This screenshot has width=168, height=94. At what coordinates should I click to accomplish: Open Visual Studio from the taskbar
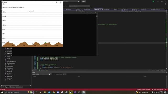pos(75,92)
